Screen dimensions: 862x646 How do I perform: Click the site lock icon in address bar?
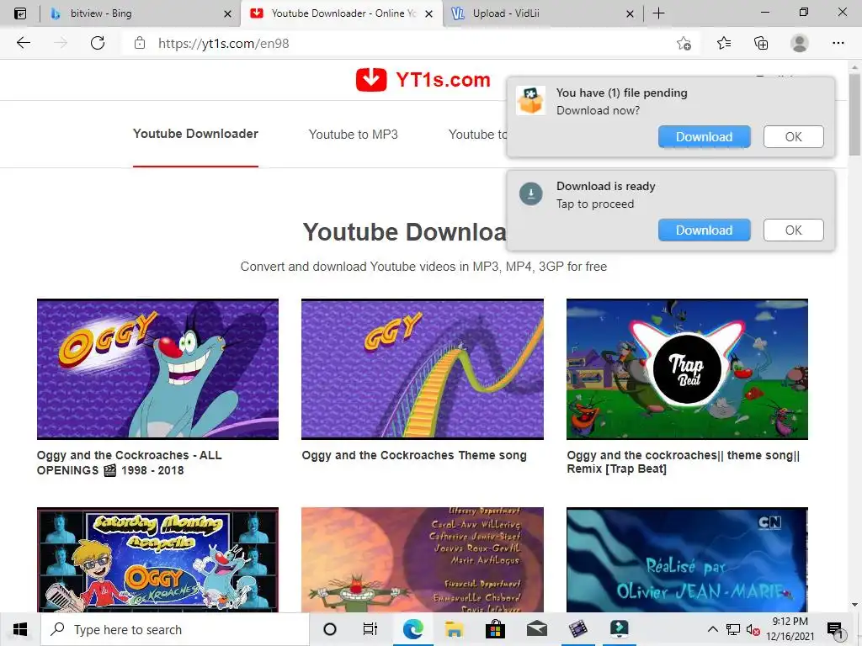click(140, 43)
